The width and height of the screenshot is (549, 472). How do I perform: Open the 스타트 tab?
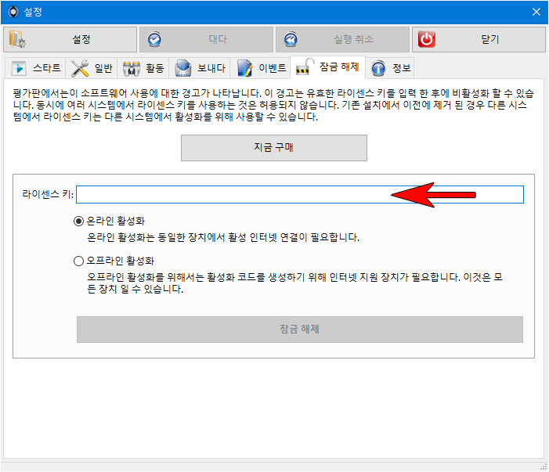pos(35,68)
